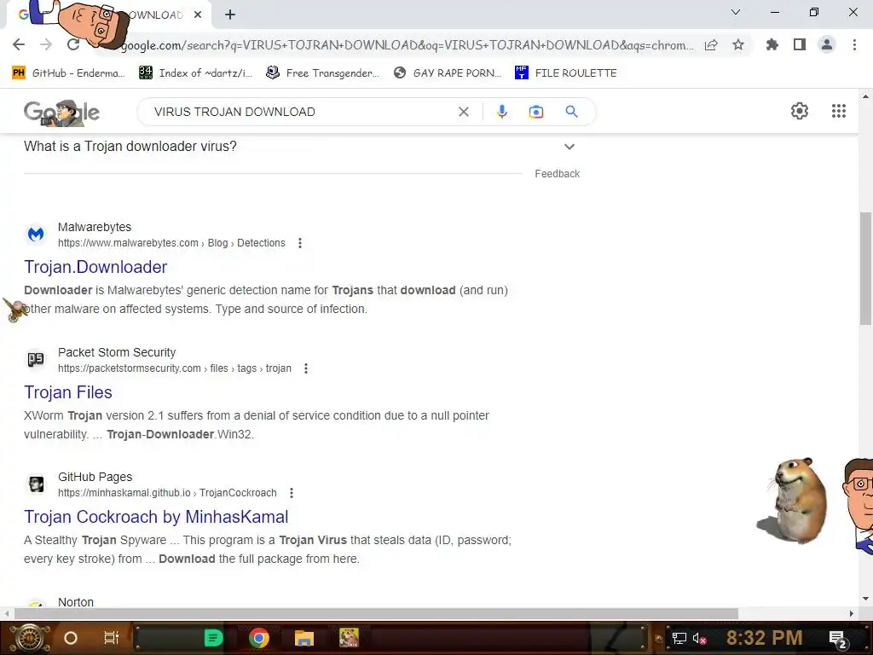This screenshot has height=655, width=873.
Task: Open the Google apps grid
Action: [x=839, y=111]
